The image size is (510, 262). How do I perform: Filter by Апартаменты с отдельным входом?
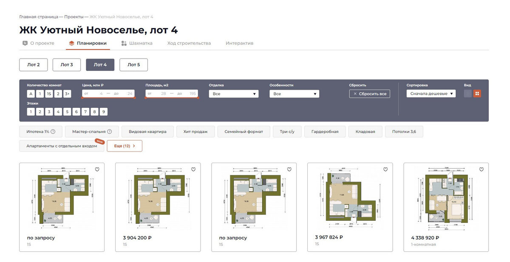(62, 146)
